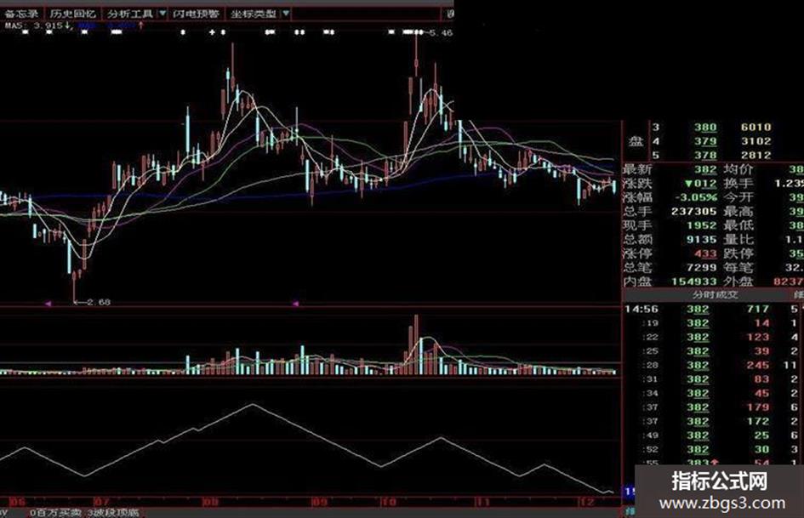804x518 pixels.
Task: Select the 09 month marker on timeline
Action: (x=319, y=501)
